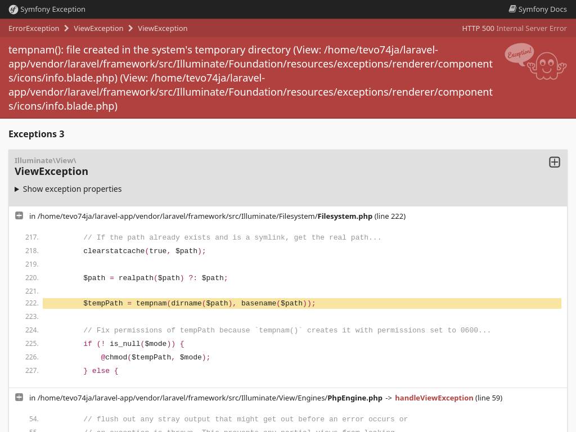This screenshot has width=576, height=432.
Task: Collapse the Filesystem.php trace entry
Action: click(x=19, y=215)
